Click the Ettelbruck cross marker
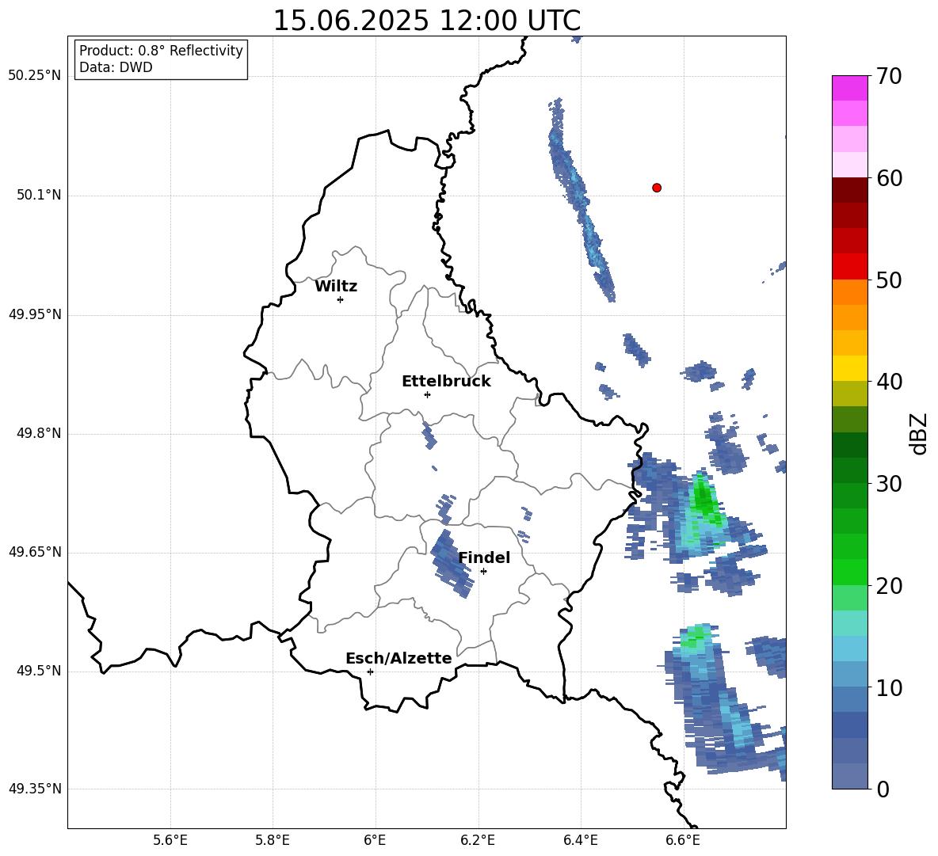Image resolution: width=938 pixels, height=856 pixels. pyautogui.click(x=427, y=394)
